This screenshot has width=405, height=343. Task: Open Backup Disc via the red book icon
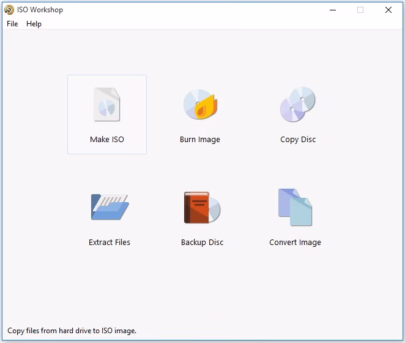coord(202,207)
